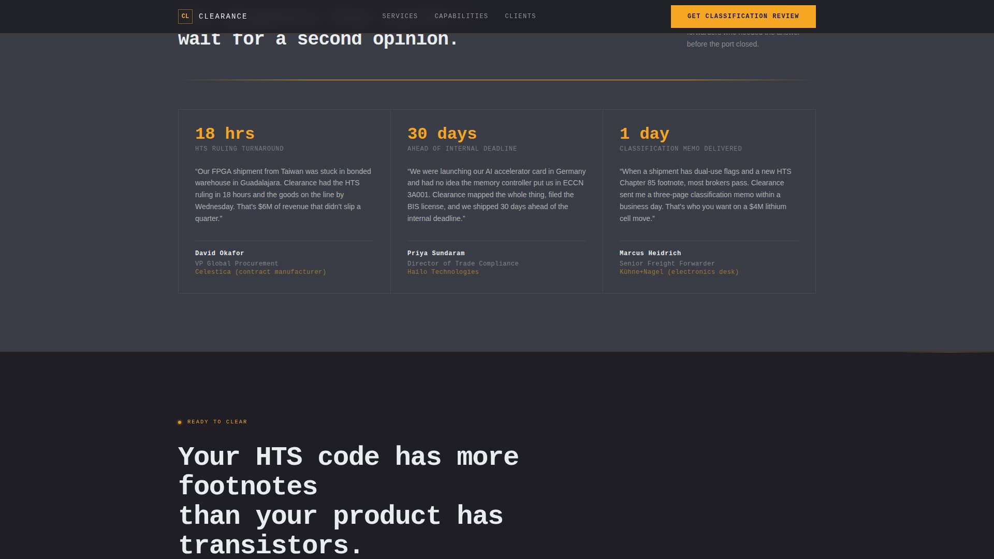Click 'HTS RULING TURNAROUND' label
Viewport: 994px width, 559px height.
point(239,149)
